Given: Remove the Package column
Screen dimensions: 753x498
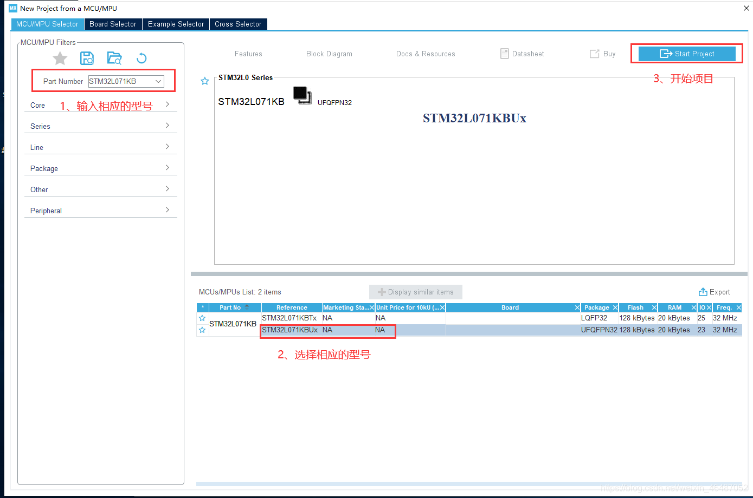Looking at the screenshot, I should [x=615, y=307].
